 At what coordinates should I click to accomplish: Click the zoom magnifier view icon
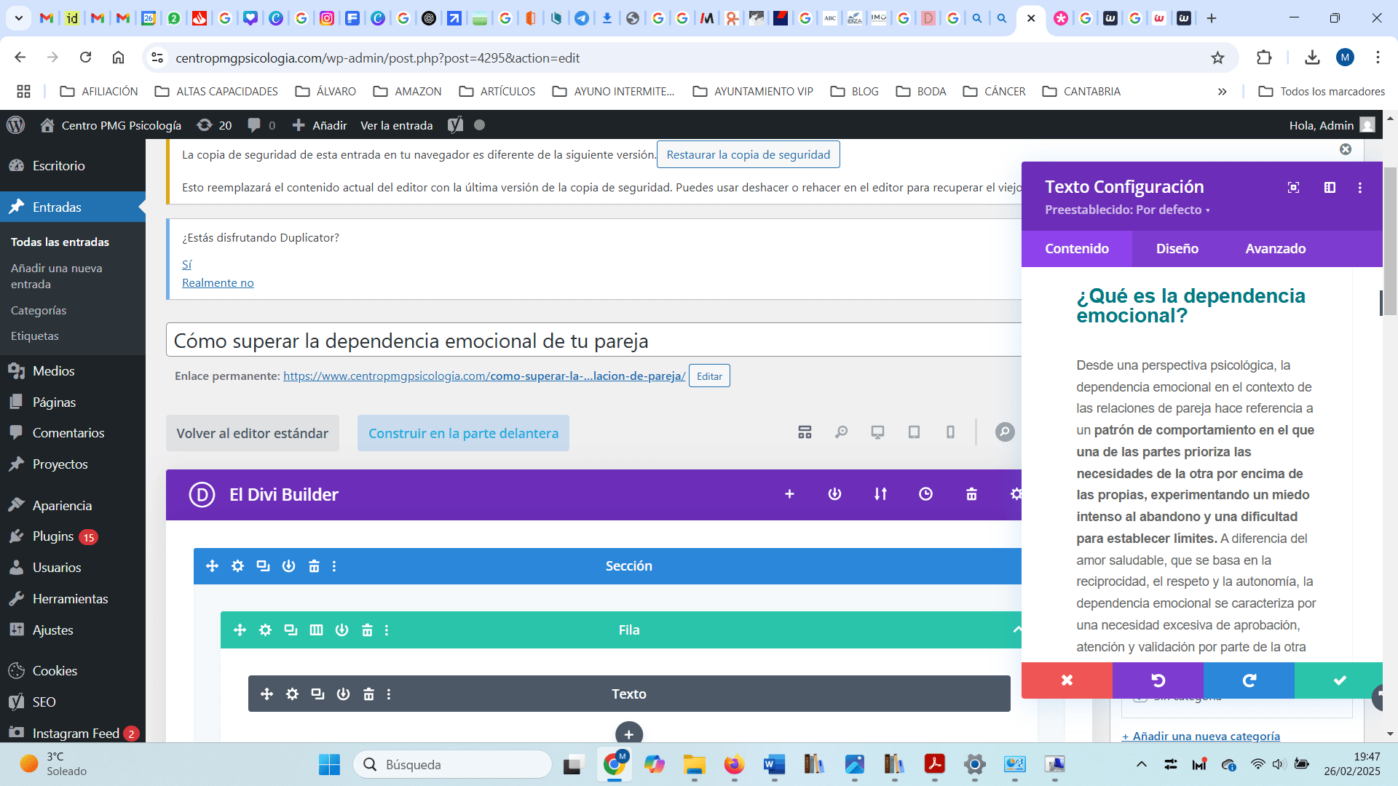(x=841, y=432)
